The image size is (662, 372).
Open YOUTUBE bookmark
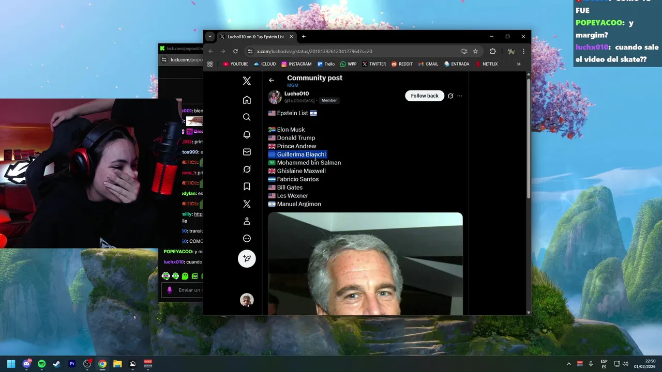point(236,64)
